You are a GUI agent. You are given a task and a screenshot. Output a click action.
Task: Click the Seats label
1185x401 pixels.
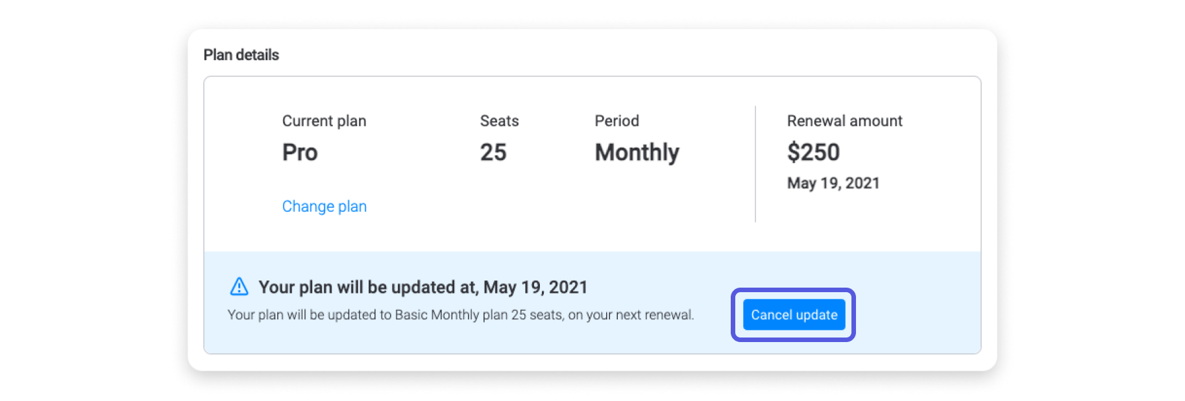500,121
